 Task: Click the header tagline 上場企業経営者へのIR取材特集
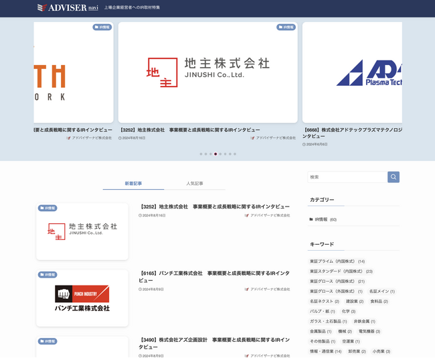[132, 7]
